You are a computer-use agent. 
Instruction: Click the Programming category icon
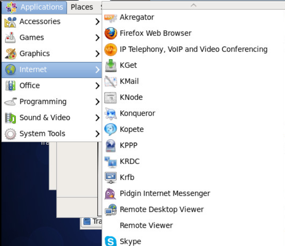pos(10,102)
